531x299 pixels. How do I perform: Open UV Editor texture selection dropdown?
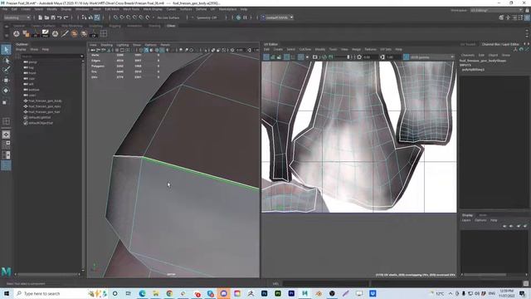coord(431,57)
